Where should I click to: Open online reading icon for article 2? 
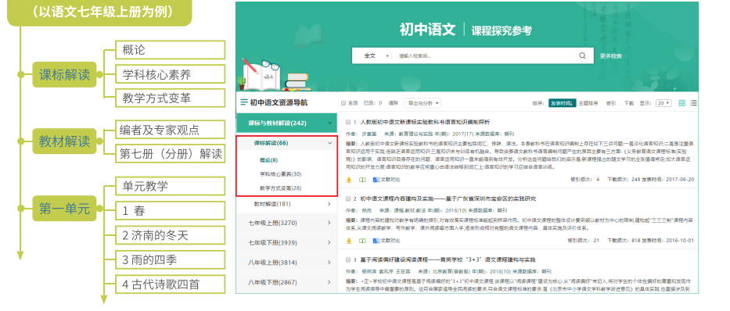[x=362, y=241]
